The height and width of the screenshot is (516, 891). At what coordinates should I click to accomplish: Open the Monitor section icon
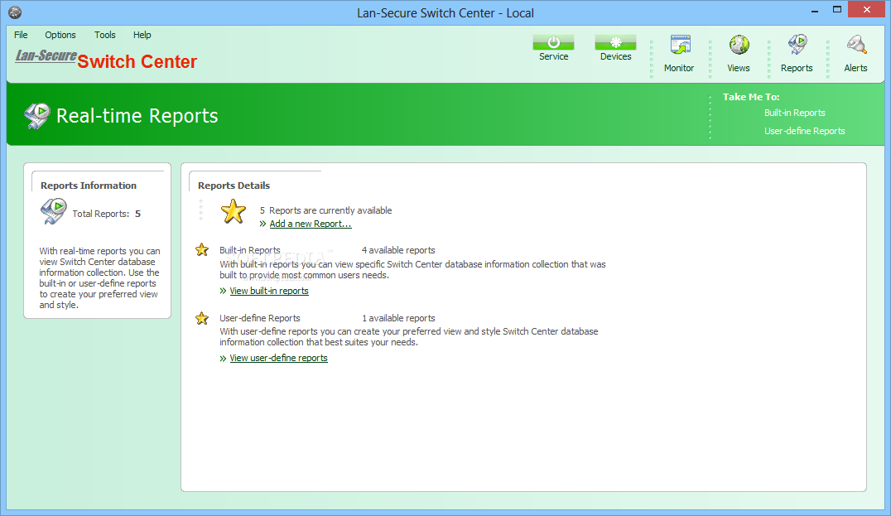[x=680, y=45]
